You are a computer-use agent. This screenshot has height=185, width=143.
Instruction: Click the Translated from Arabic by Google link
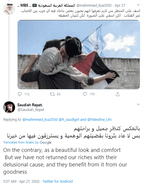(27, 142)
